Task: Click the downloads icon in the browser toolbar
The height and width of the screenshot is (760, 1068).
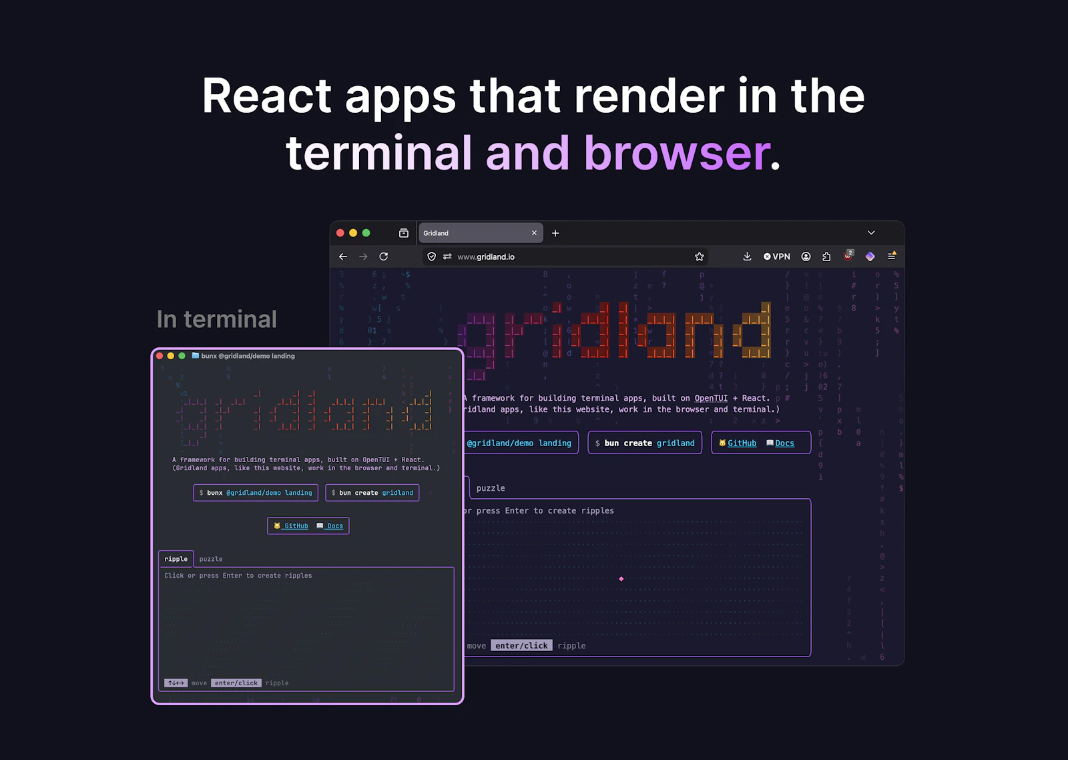Action: pyautogui.click(x=747, y=256)
